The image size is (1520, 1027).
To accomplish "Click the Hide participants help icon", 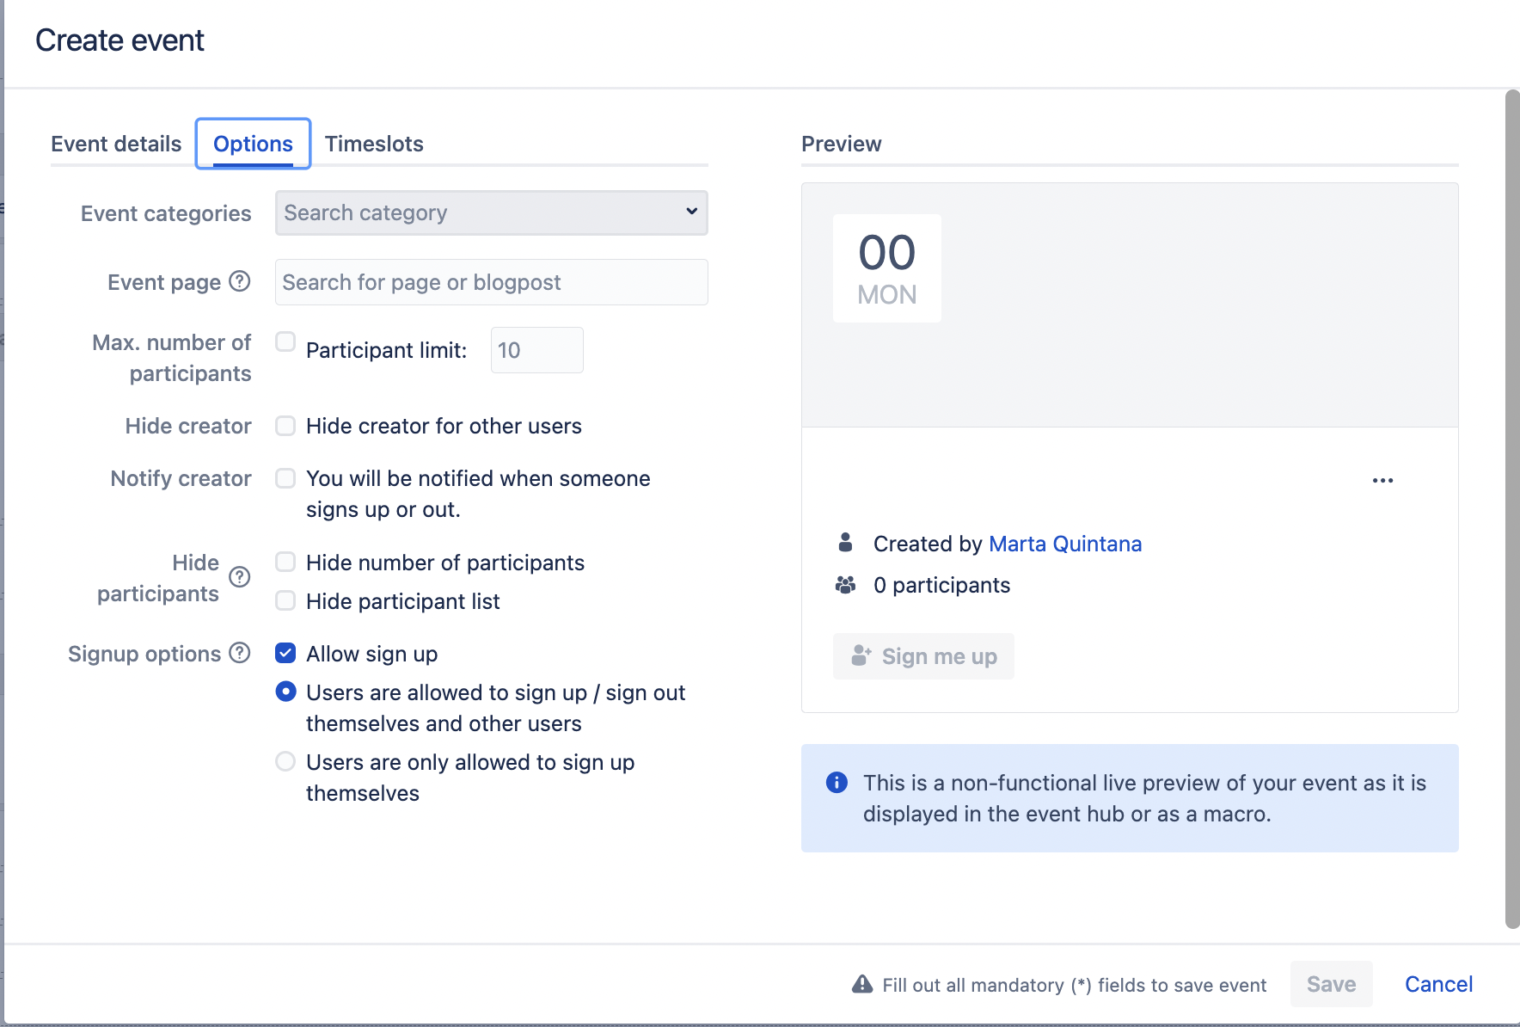I will coord(240,577).
